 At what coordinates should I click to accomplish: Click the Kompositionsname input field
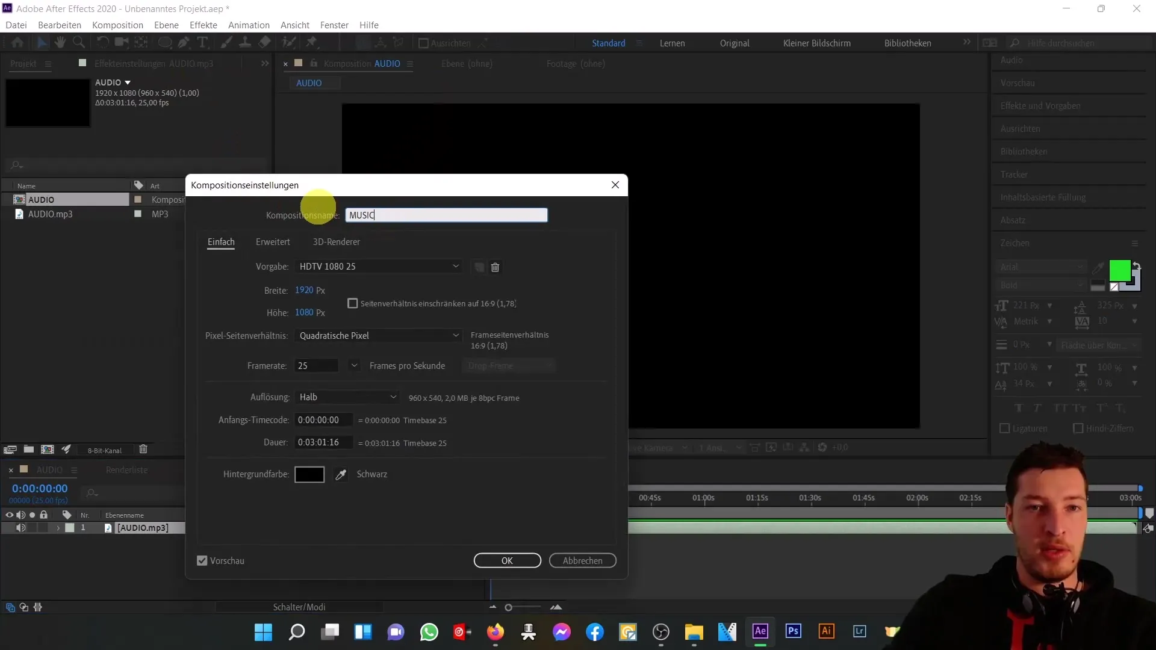(446, 215)
